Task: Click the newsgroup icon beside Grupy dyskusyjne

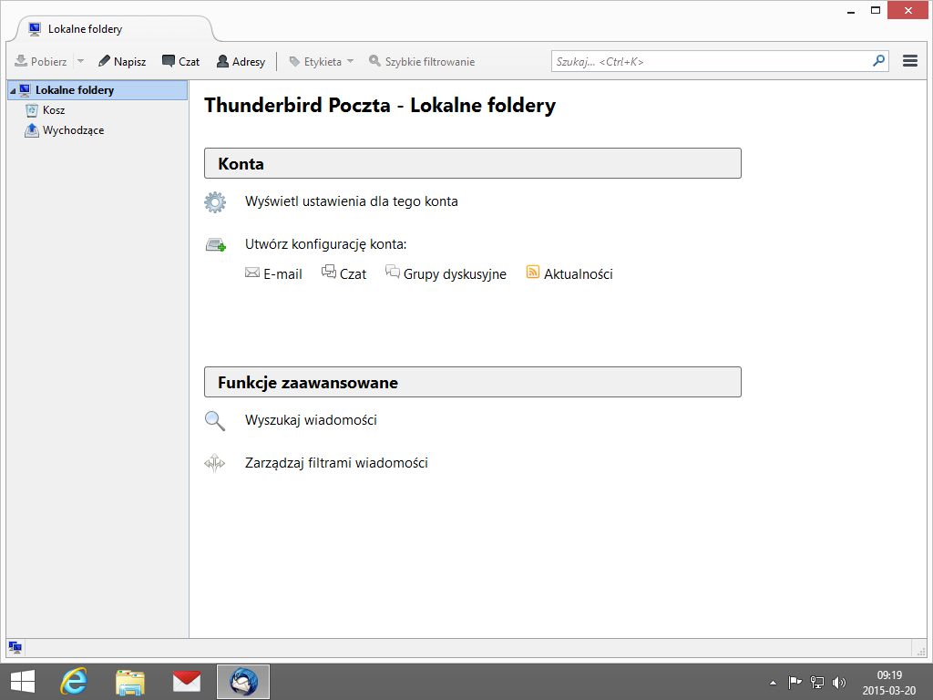Action: coord(392,272)
